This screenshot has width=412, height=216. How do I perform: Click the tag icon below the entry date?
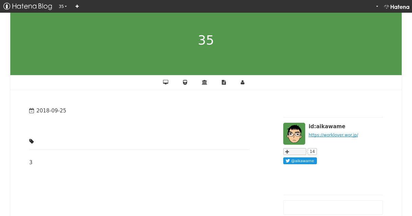[x=32, y=141]
